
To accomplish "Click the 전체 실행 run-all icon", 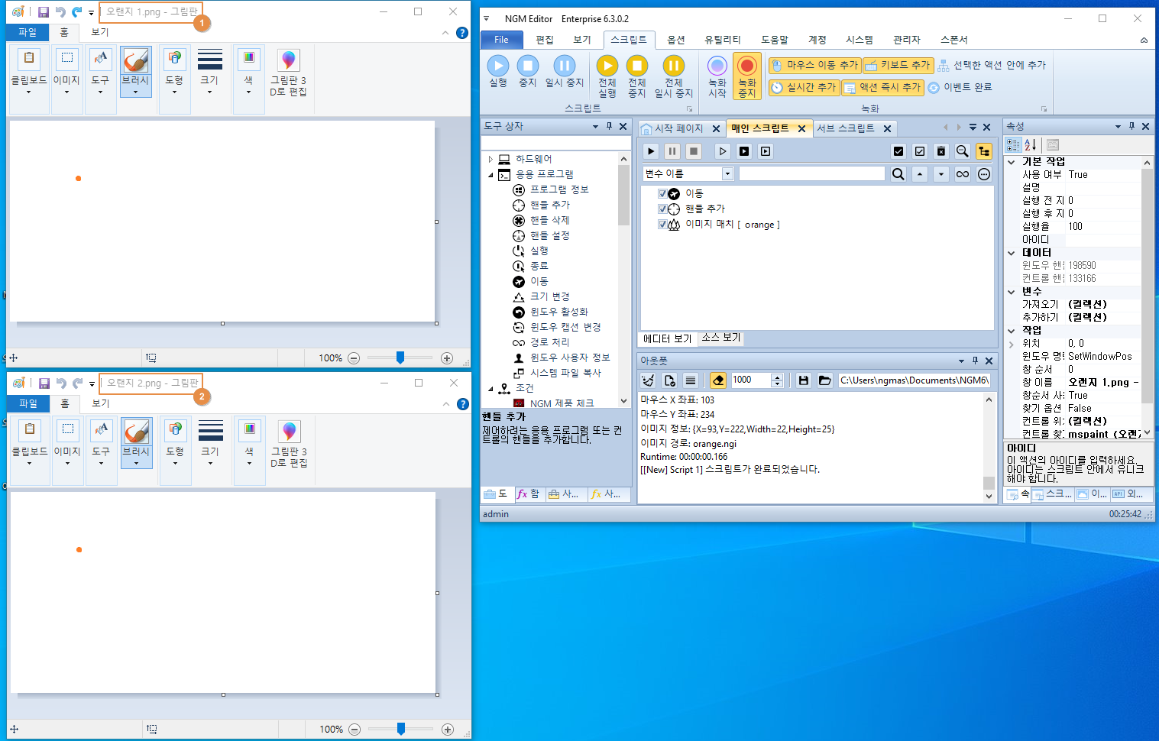I will pos(607,66).
